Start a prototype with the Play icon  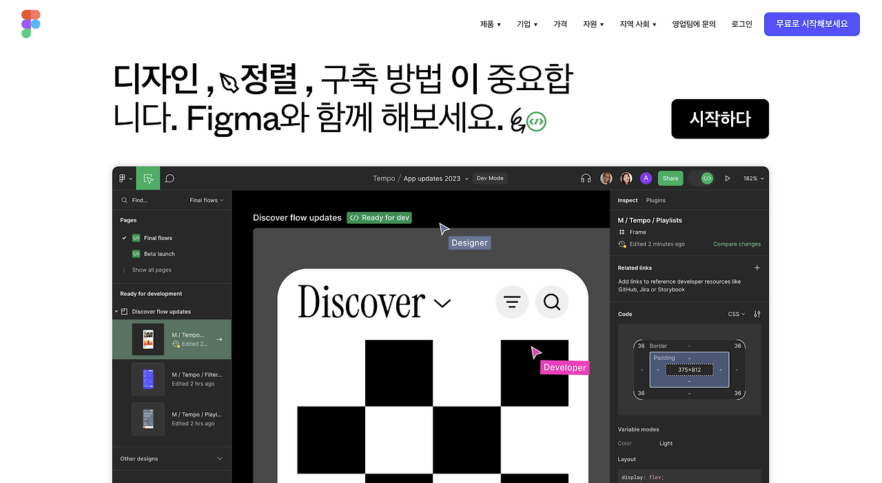tap(728, 178)
